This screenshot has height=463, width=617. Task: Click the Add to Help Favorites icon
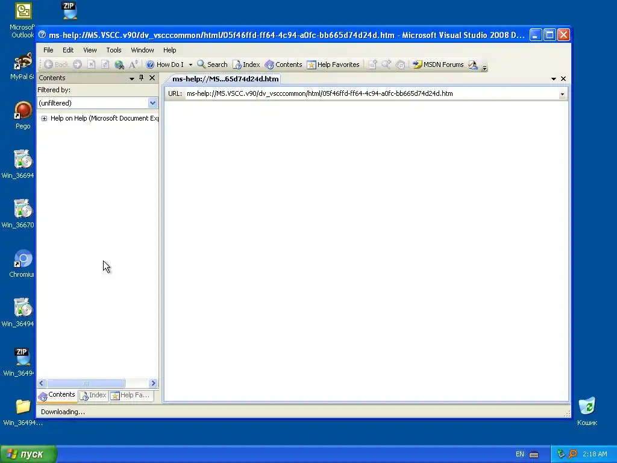click(x=372, y=65)
